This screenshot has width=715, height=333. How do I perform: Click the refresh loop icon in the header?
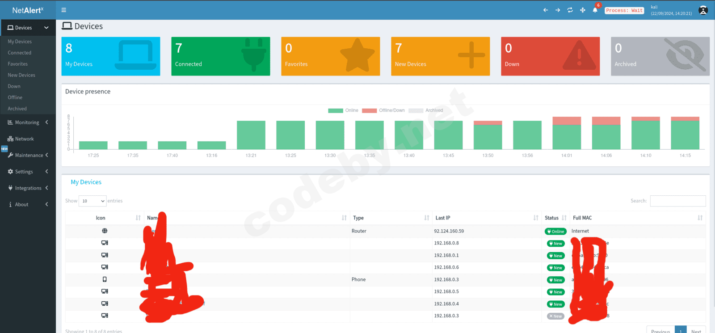570,10
